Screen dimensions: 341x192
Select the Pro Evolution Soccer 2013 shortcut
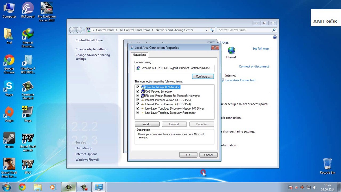[x=46, y=12]
